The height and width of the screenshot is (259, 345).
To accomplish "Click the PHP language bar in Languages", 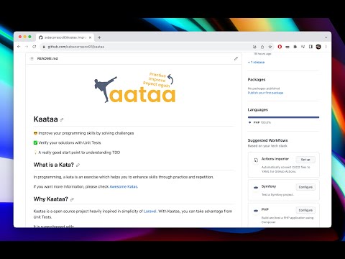I will [283, 117].
